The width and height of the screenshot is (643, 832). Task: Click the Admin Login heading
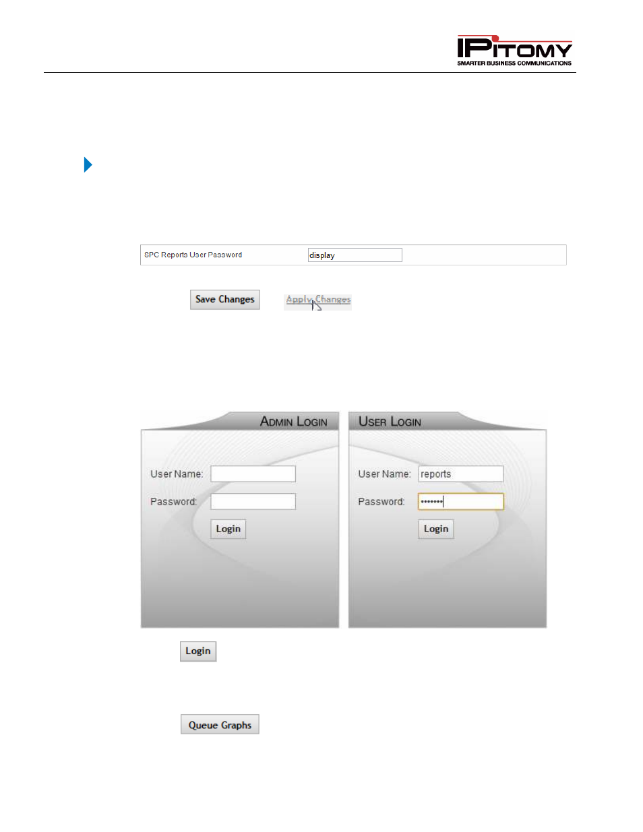pyautogui.click(x=294, y=422)
